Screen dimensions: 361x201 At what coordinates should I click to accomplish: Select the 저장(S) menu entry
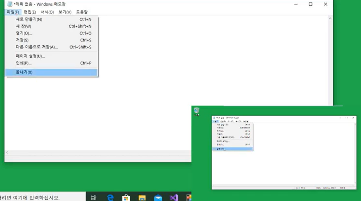[51, 40]
